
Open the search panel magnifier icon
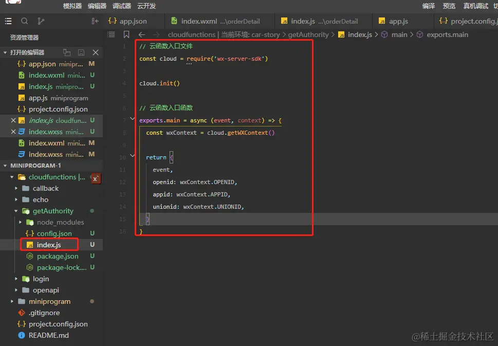(24, 21)
